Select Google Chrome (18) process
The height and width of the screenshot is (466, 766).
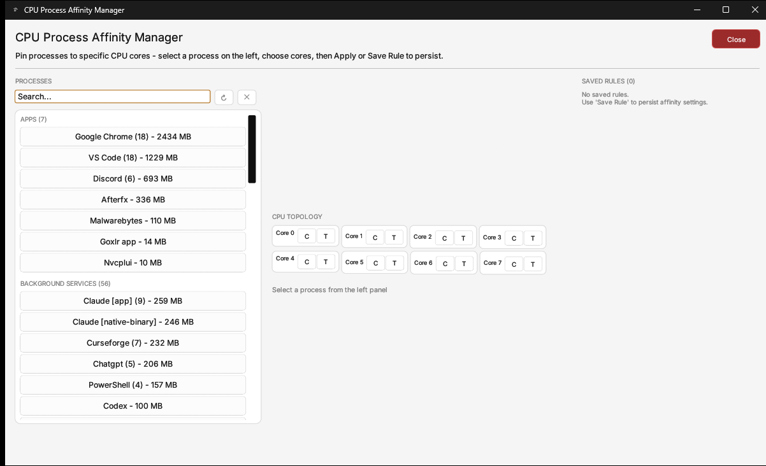[x=133, y=136]
